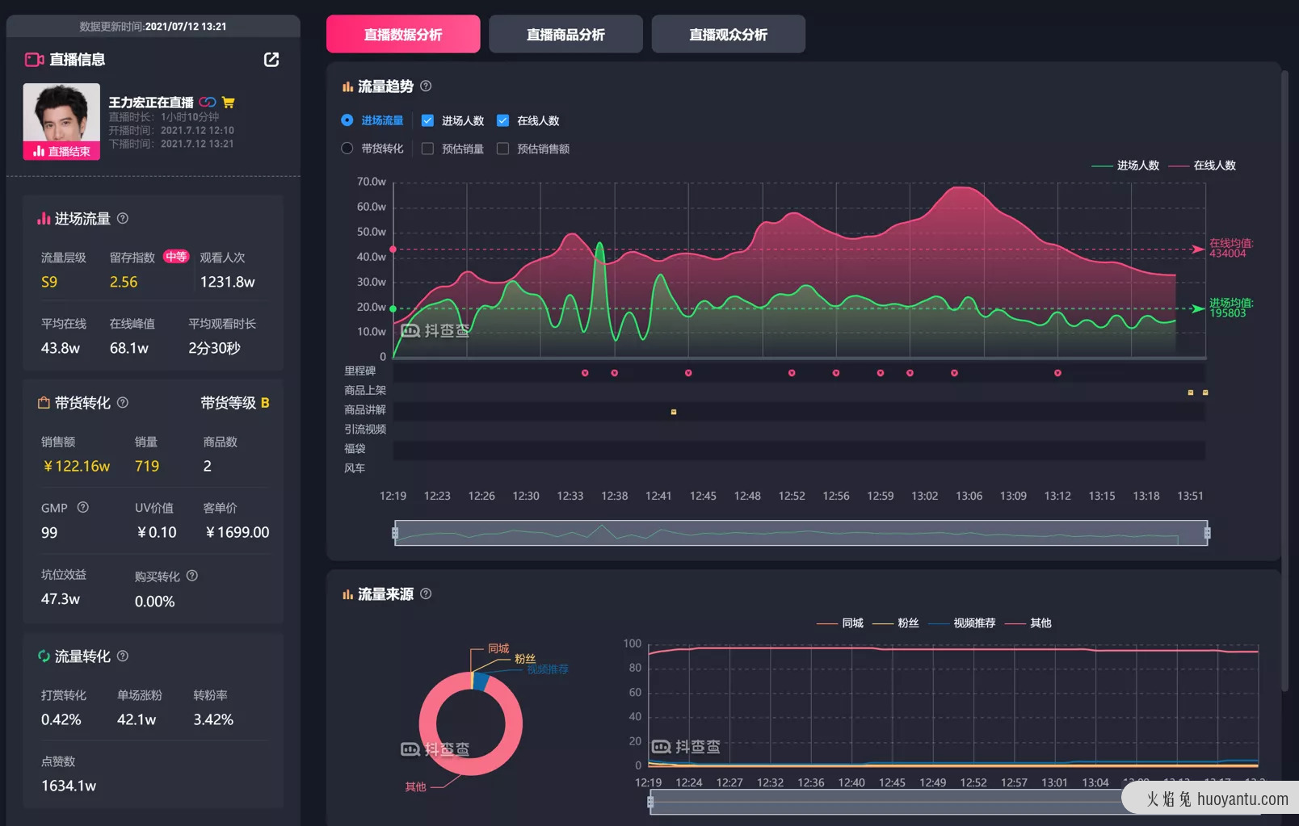Open the external link icon beside 直播信息

[x=271, y=60]
